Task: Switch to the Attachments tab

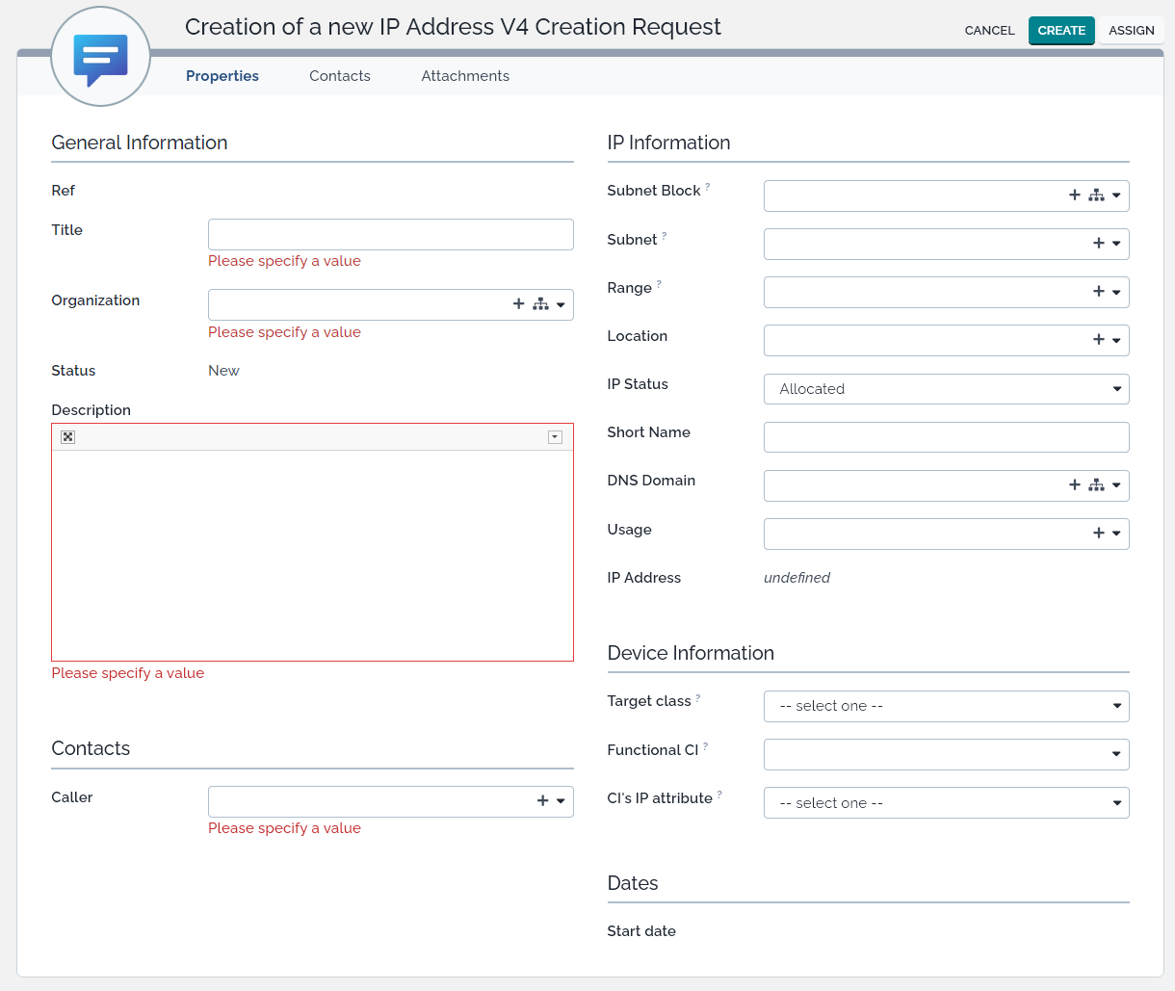Action: coord(465,76)
